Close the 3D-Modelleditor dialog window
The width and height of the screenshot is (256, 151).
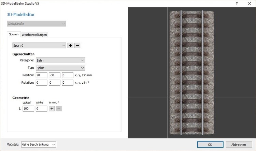pos(249,4)
